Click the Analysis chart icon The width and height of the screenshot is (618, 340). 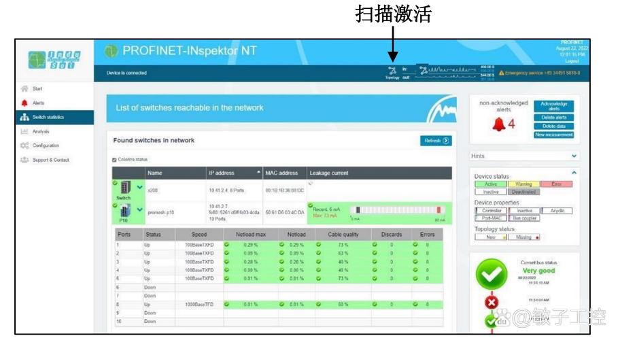point(24,131)
